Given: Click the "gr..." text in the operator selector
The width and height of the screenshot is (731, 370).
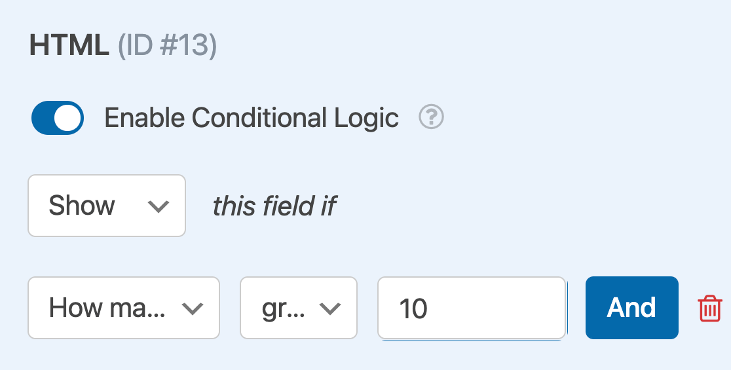Looking at the screenshot, I should (x=284, y=308).
